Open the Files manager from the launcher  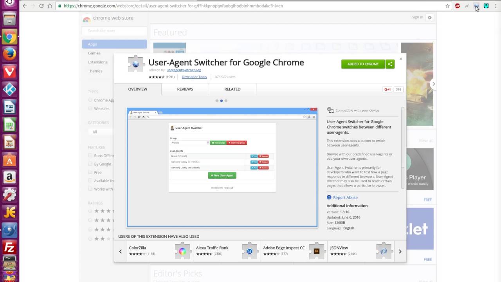(x=9, y=19)
